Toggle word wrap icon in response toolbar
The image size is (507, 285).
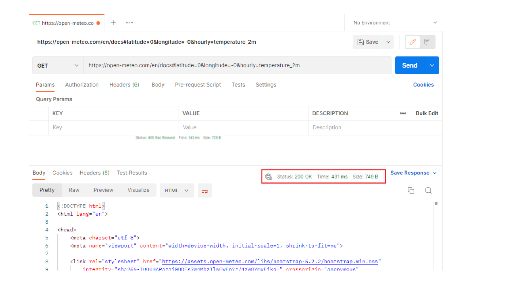point(205,191)
